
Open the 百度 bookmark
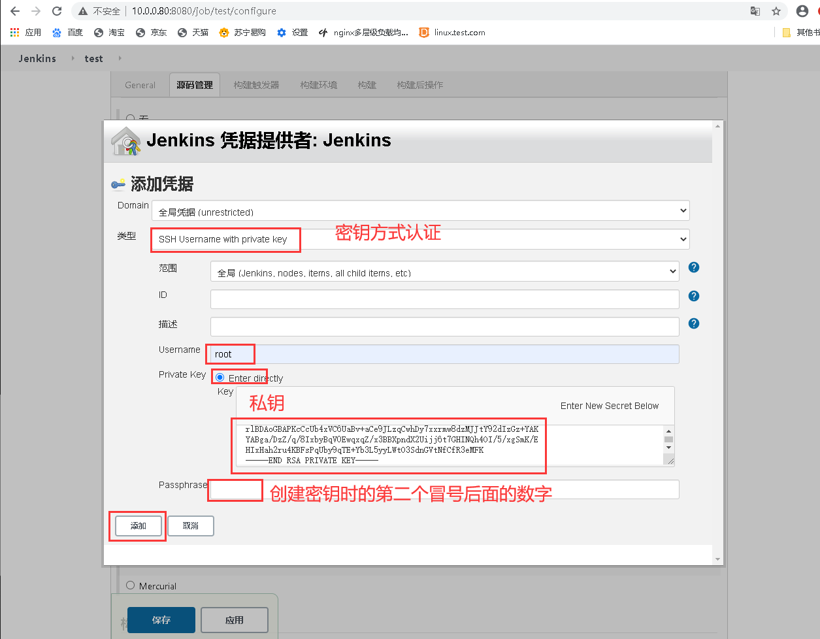67,33
